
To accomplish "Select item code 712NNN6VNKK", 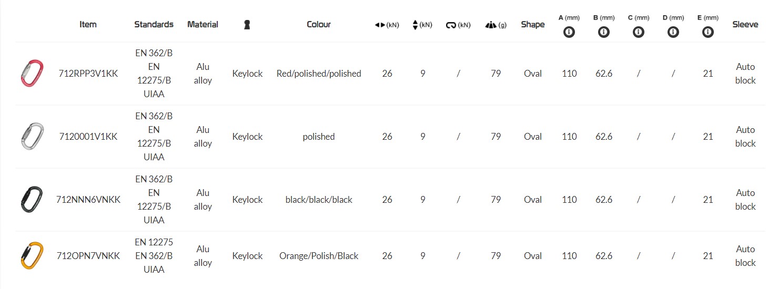I will 88,200.
